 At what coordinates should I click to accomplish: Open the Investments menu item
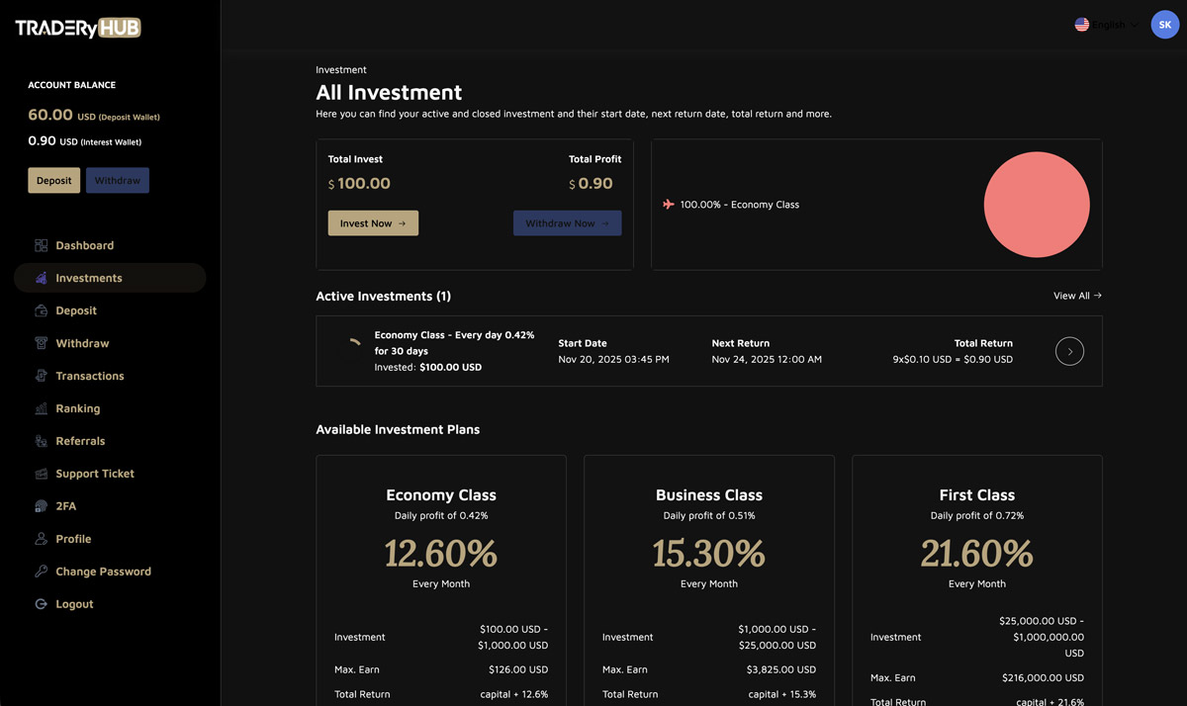(89, 278)
